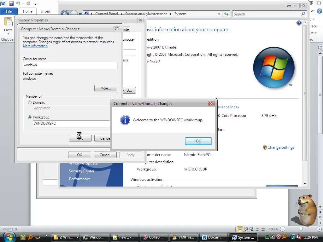Viewport: 323px width, 242px height.
Task: Expand the arrow after System and Maintenance breadcrumb
Action: tap(171, 14)
